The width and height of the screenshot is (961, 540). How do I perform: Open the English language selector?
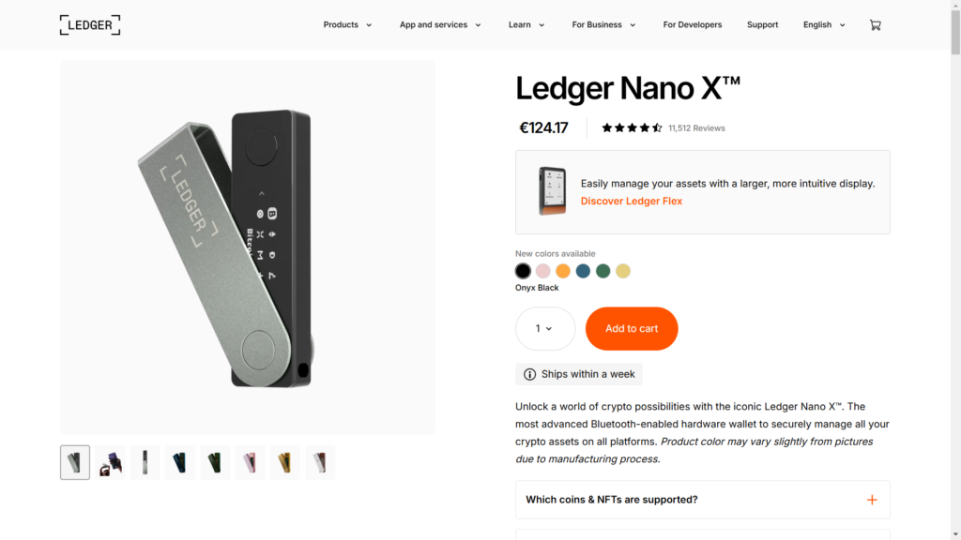click(824, 25)
